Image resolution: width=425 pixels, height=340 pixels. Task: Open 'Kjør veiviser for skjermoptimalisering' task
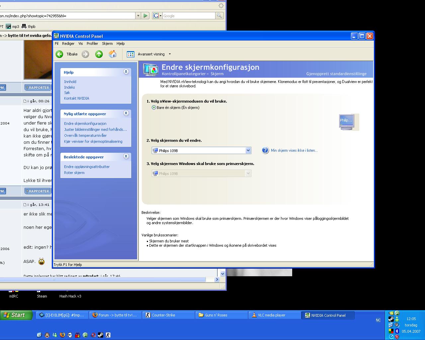click(x=93, y=141)
